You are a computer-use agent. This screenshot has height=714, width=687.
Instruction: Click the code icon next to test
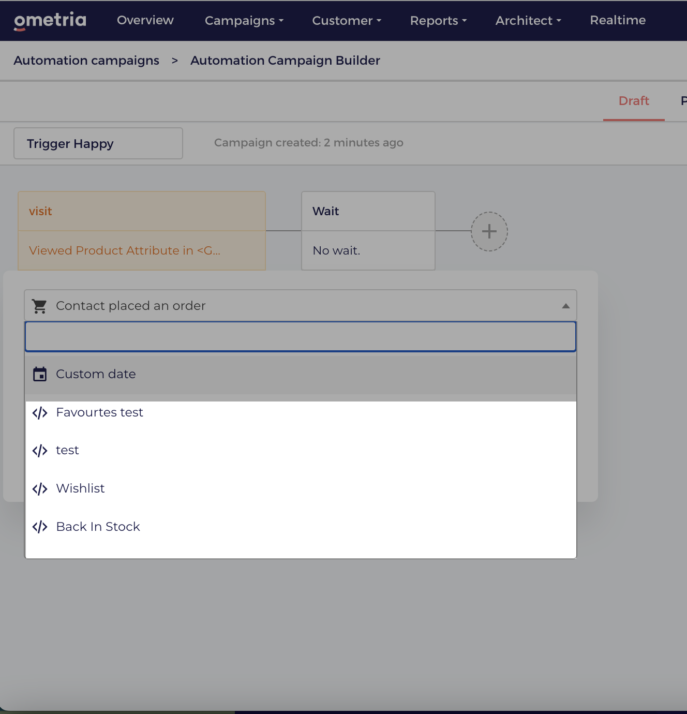click(40, 451)
